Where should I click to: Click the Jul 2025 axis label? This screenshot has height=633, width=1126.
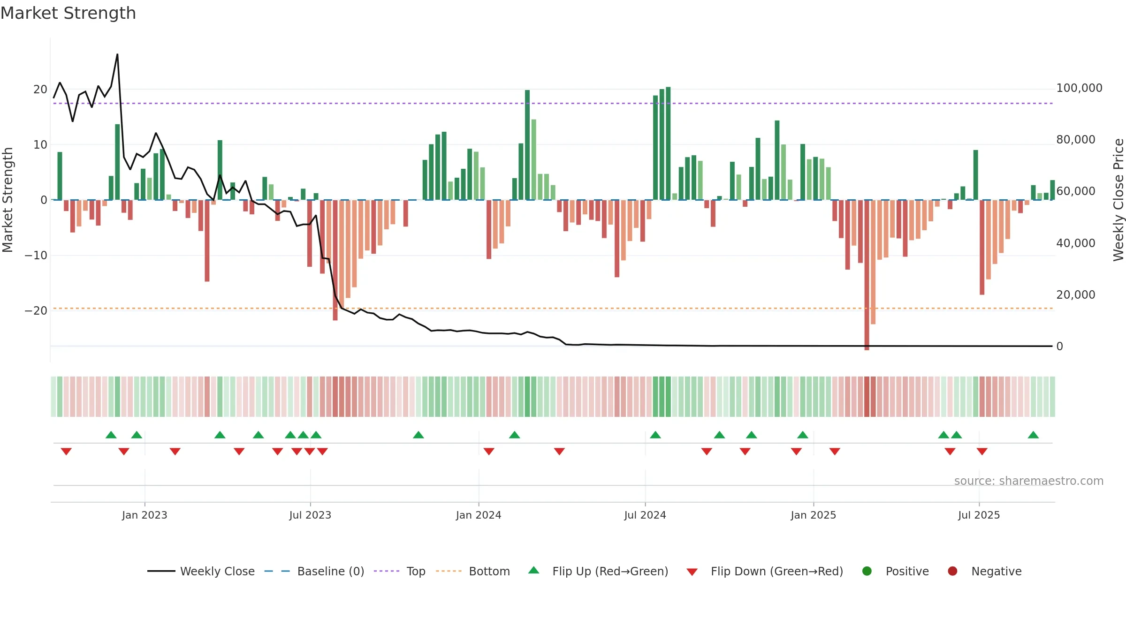pos(979,515)
